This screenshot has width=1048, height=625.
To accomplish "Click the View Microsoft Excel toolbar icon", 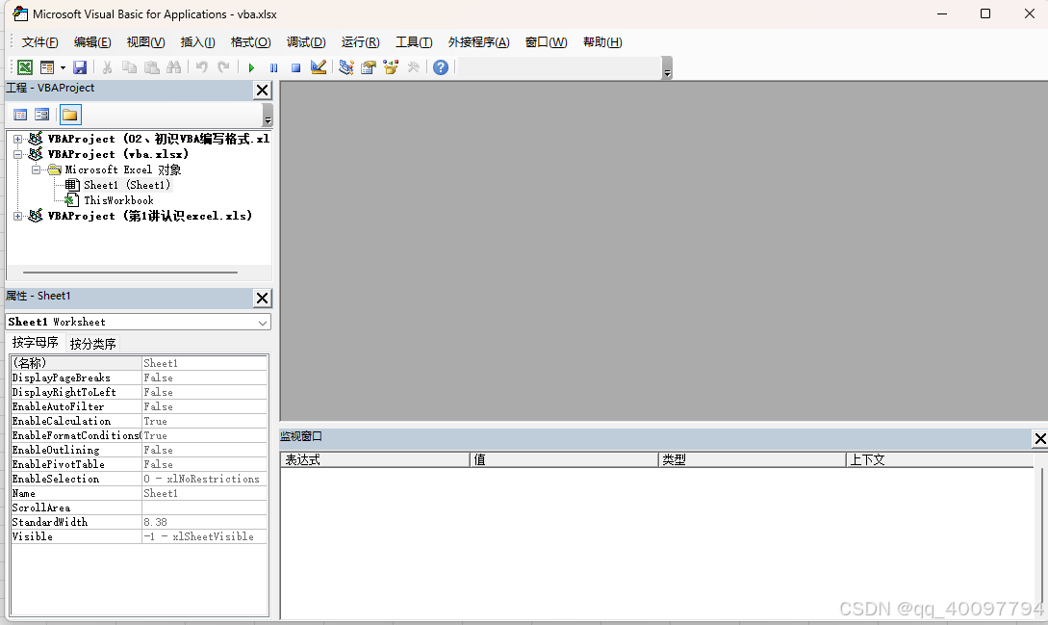I will click(x=25, y=66).
